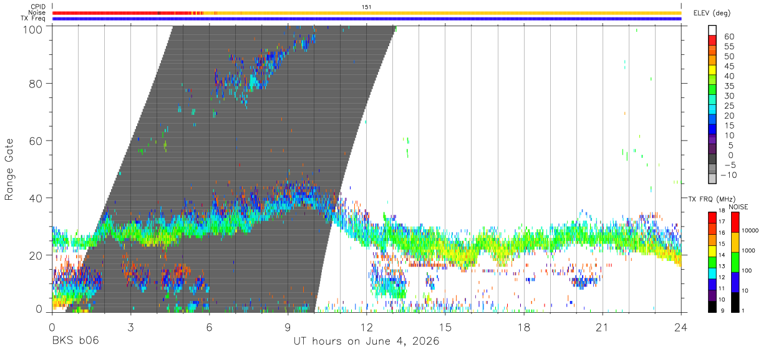
Task: Click the 80 tick on Range Gate axis
Action: click(x=36, y=84)
